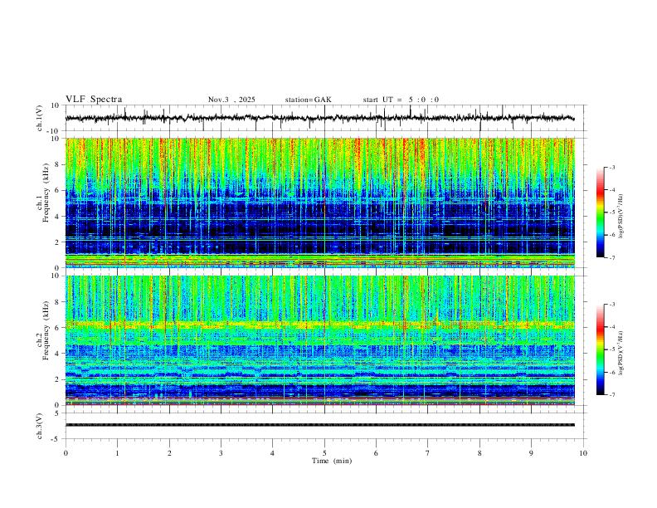
Task: Click the "6" kHz tick on ch.2 frequency axis
Action: (x=57, y=328)
